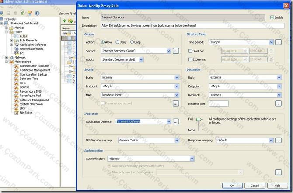Click the ellipsis button next to Response mapping
The width and height of the screenshot is (293, 193).
click(x=278, y=140)
